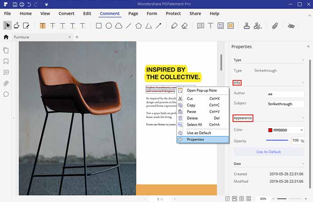Screen dimensions: 313x202
Task: Choose Use as Default in context menu
Action: [x=203, y=133]
